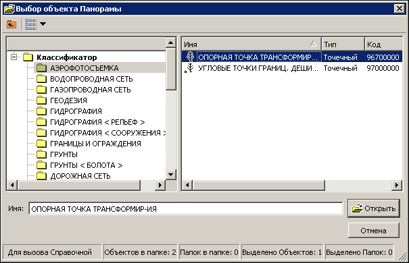Click the tree panel vertical scrollbar thumb
This screenshot has width=409, height=263.
point(171,69)
